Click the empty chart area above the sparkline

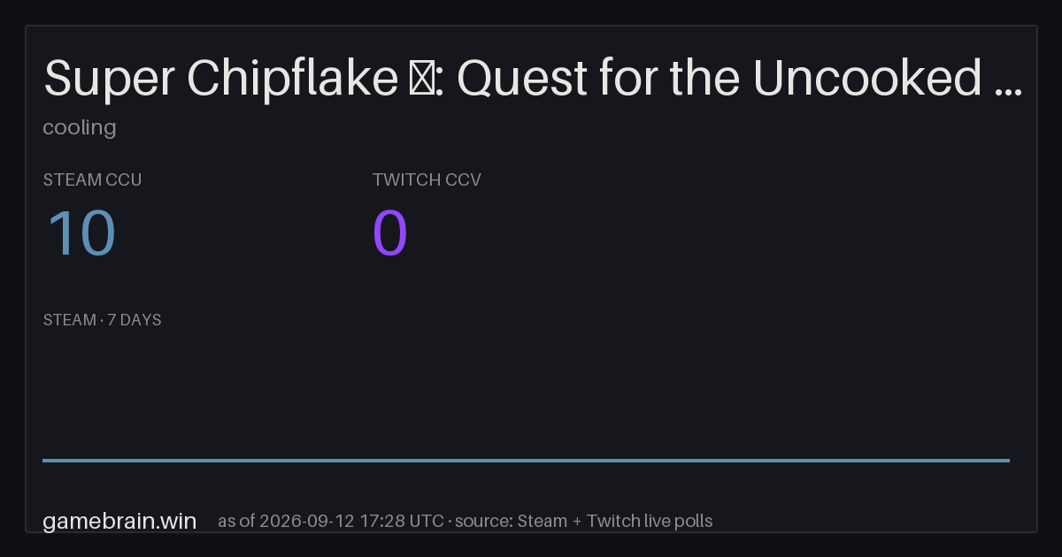526,393
